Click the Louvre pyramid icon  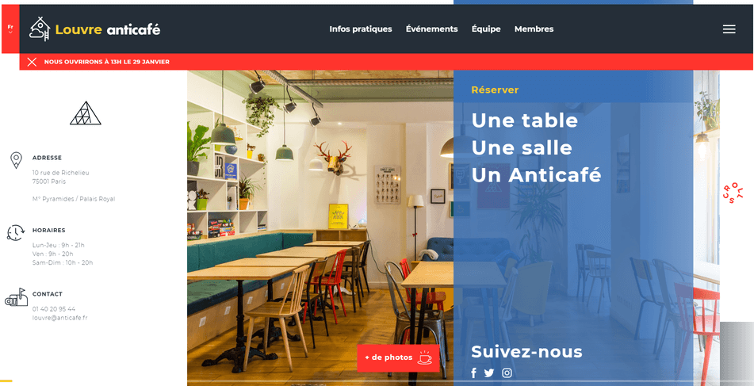(86, 113)
